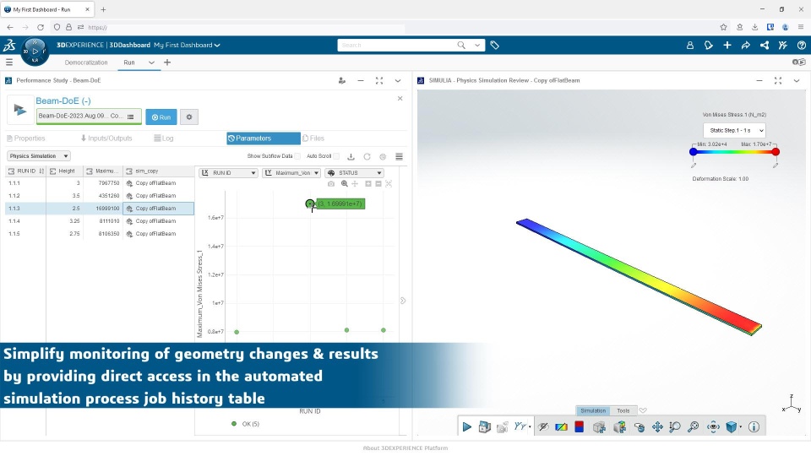The width and height of the screenshot is (811, 456).
Task: Adjust the red maximum legend handle
Action: (x=776, y=152)
